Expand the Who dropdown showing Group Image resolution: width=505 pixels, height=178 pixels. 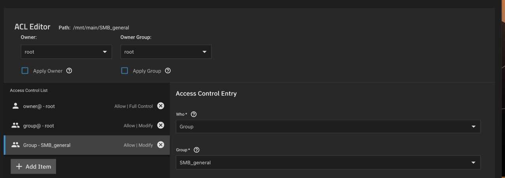pyautogui.click(x=328, y=127)
